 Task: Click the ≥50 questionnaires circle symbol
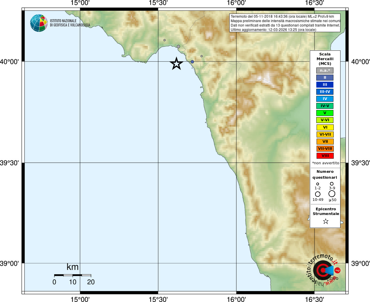[x=332, y=194]
